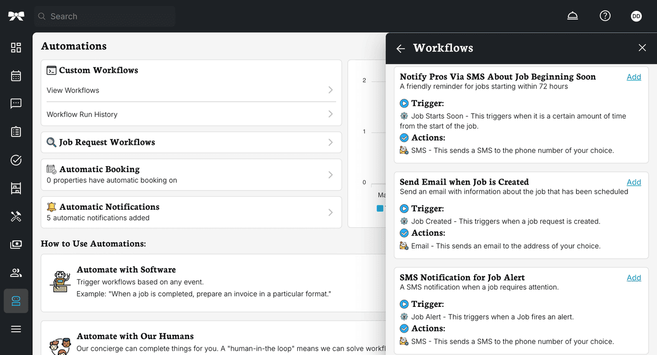Open the cloud upload icon in top bar

tap(572, 16)
